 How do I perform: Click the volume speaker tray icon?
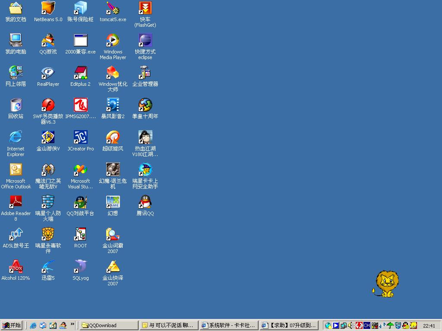pos(350,325)
